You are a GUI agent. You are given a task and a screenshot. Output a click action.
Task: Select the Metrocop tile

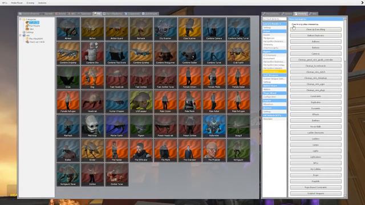pos(92,126)
